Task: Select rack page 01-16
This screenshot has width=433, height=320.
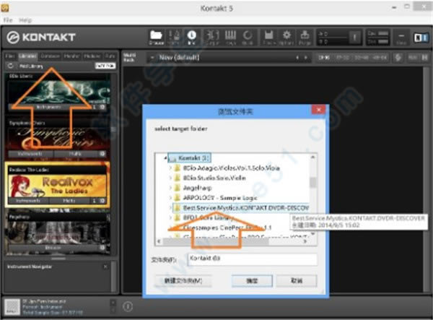Action: point(324,58)
